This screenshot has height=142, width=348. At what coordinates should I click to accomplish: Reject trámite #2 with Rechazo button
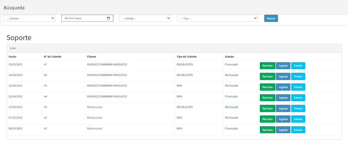tap(267, 119)
